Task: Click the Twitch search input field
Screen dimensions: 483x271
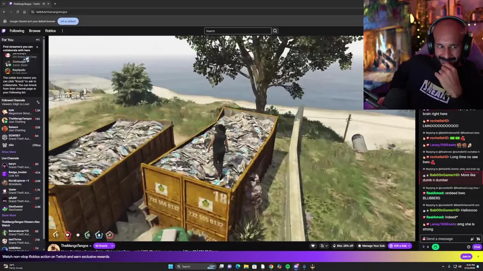Action: (x=238, y=31)
